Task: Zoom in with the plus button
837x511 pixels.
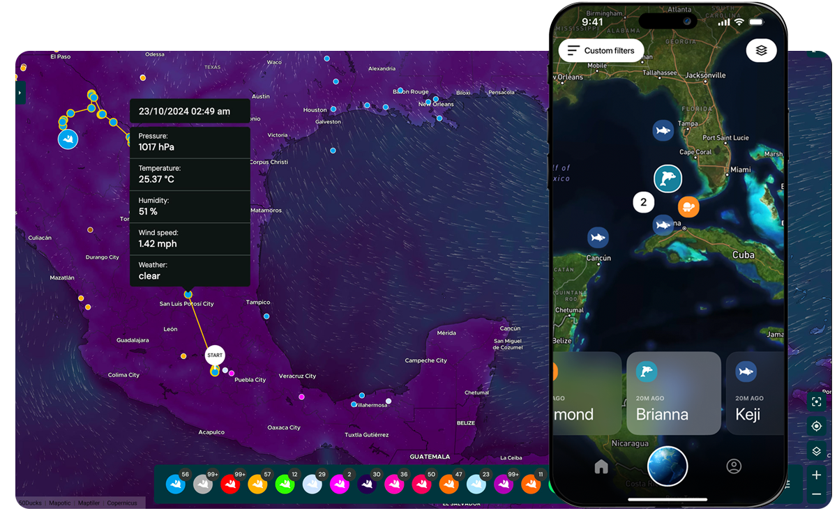Action: click(x=816, y=475)
